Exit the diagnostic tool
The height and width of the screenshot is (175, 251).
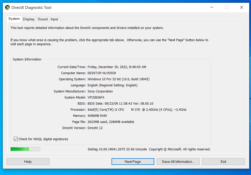tap(223, 162)
